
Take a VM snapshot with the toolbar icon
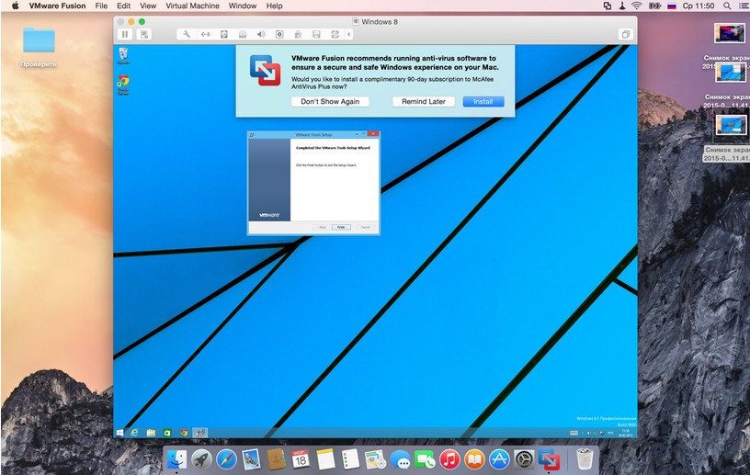(145, 34)
